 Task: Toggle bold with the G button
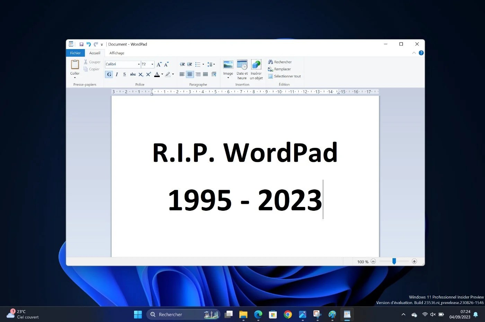point(109,74)
